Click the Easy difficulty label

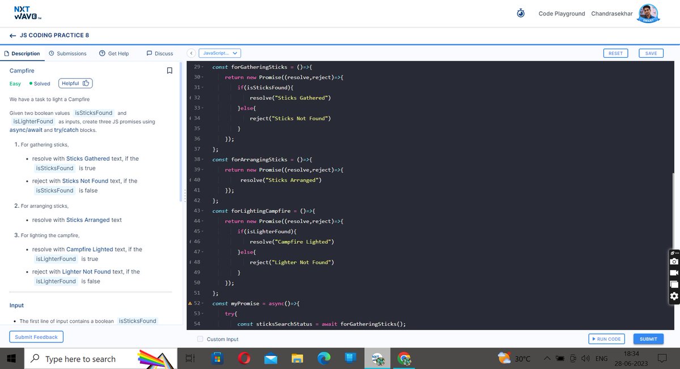click(x=15, y=84)
